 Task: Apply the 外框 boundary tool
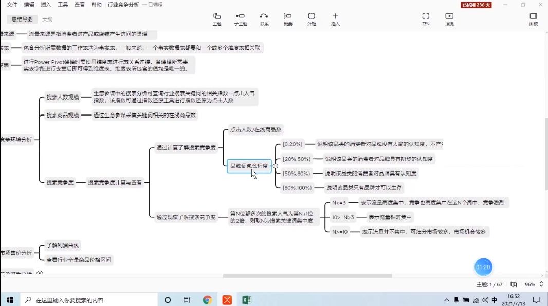pyautogui.click(x=312, y=19)
